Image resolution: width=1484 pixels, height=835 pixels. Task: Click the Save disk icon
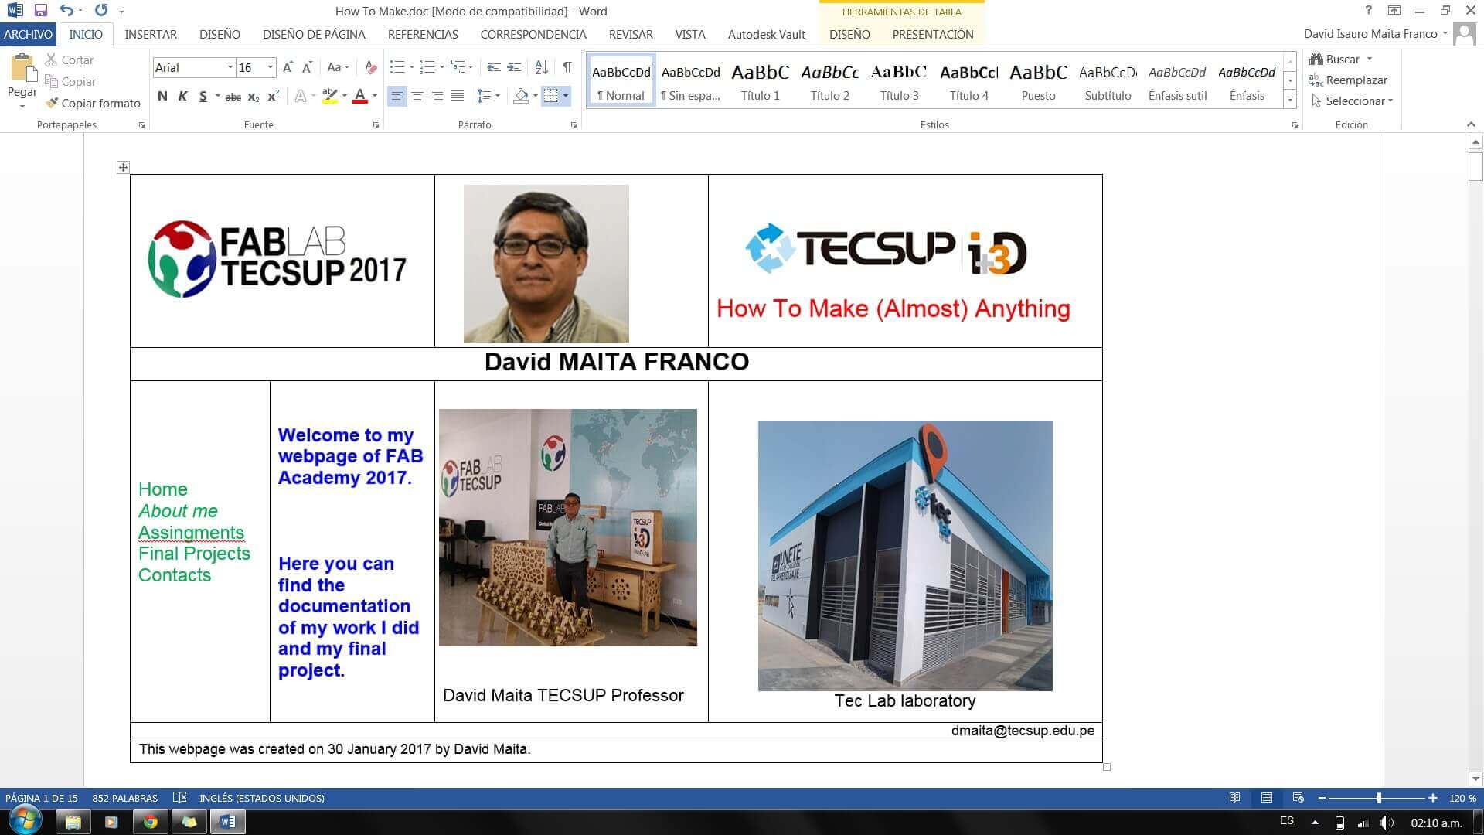click(x=41, y=11)
